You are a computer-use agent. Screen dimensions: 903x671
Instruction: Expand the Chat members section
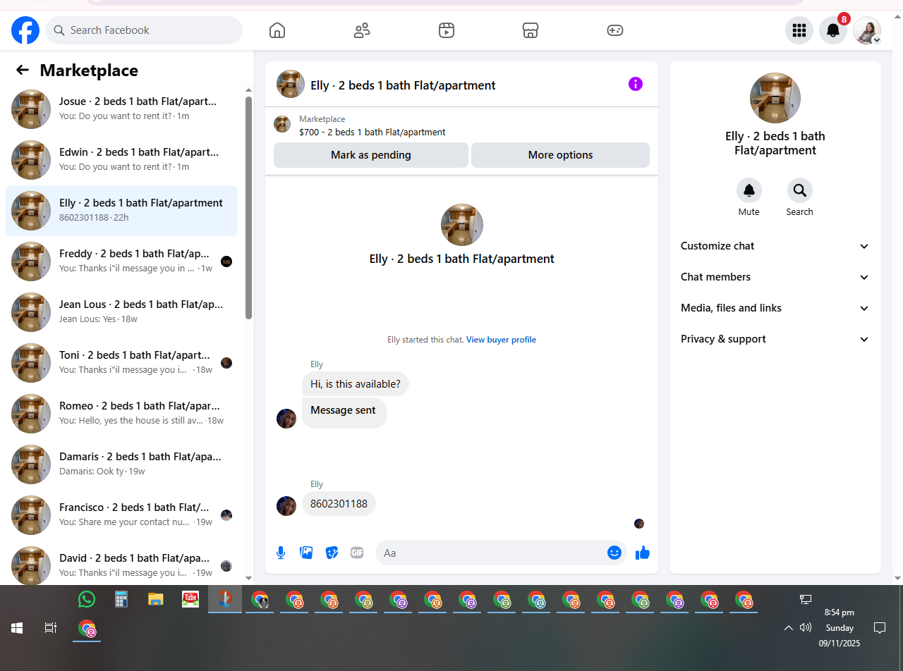tap(775, 277)
